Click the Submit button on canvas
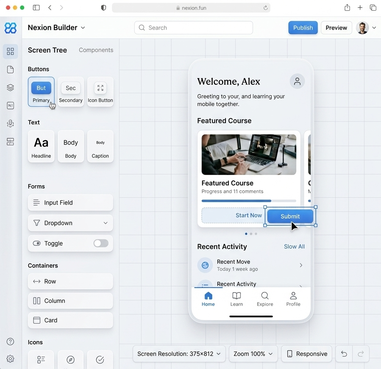Screen dimensions: 381x369 (x=290, y=216)
